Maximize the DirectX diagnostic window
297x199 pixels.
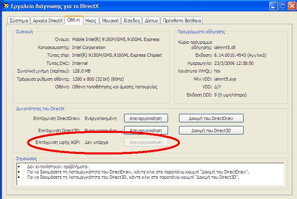tap(283, 6)
